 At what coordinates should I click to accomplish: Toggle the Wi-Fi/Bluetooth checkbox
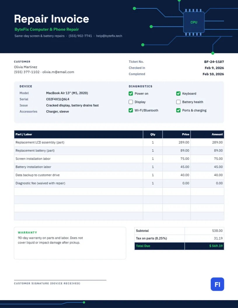(x=131, y=110)
